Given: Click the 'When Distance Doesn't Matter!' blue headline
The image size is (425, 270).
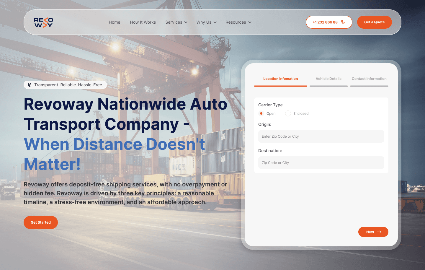Looking at the screenshot, I should [x=115, y=154].
